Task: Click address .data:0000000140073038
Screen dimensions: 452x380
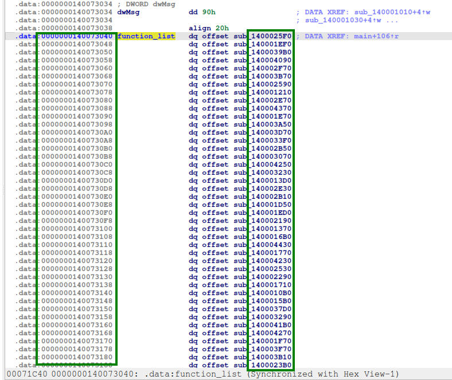Action: [x=64, y=28]
